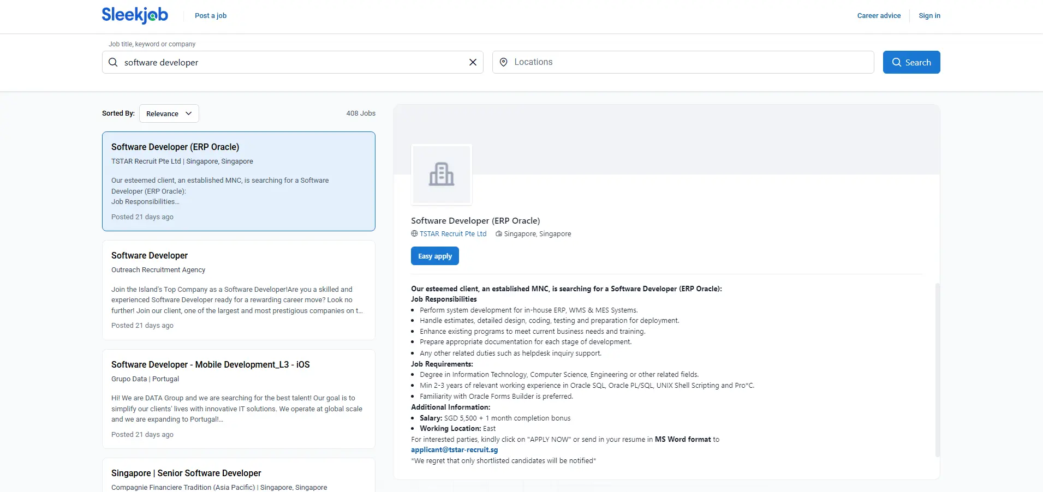This screenshot has height=492, width=1043.
Task: Open the Relevance sort dropdown
Action: point(169,113)
